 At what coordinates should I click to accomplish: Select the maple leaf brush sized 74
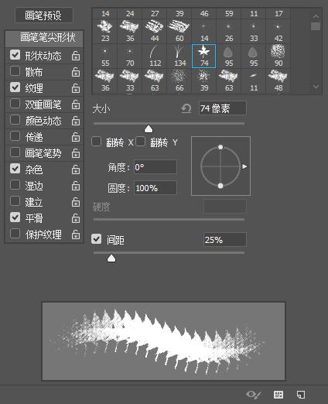[x=203, y=56]
